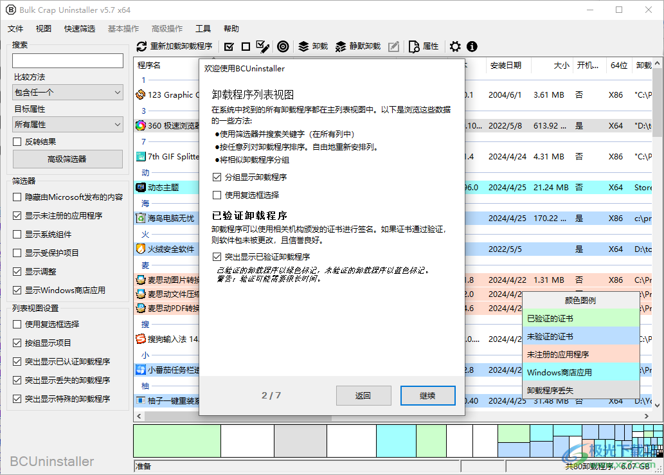This screenshot has width=664, height=475.
Task: Click Windows商店应用 cyan legend swatch
Action: pos(580,372)
